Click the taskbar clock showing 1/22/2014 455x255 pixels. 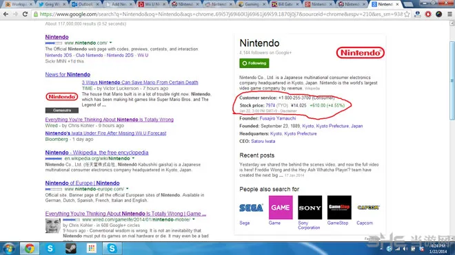click(438, 249)
